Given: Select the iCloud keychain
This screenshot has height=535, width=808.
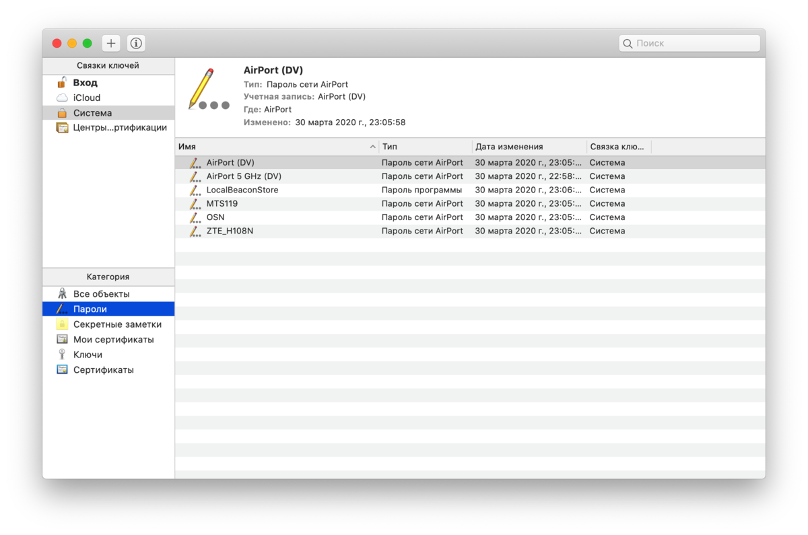Looking at the screenshot, I should [x=108, y=98].
